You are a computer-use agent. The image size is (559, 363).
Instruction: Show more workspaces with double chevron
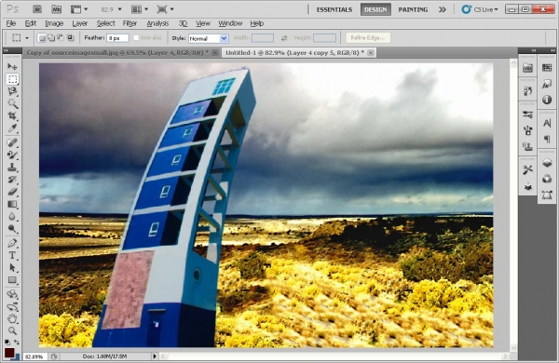pos(442,9)
